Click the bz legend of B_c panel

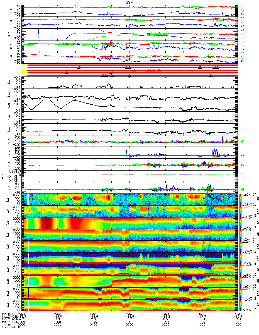[x=242, y=18]
